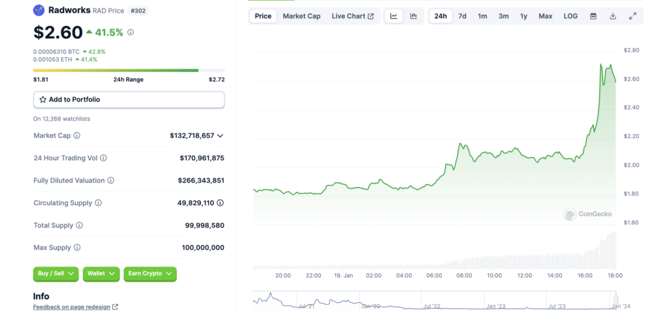Click the 100,000,000 max supply value
Screen dimensions: 664x317
(203, 248)
